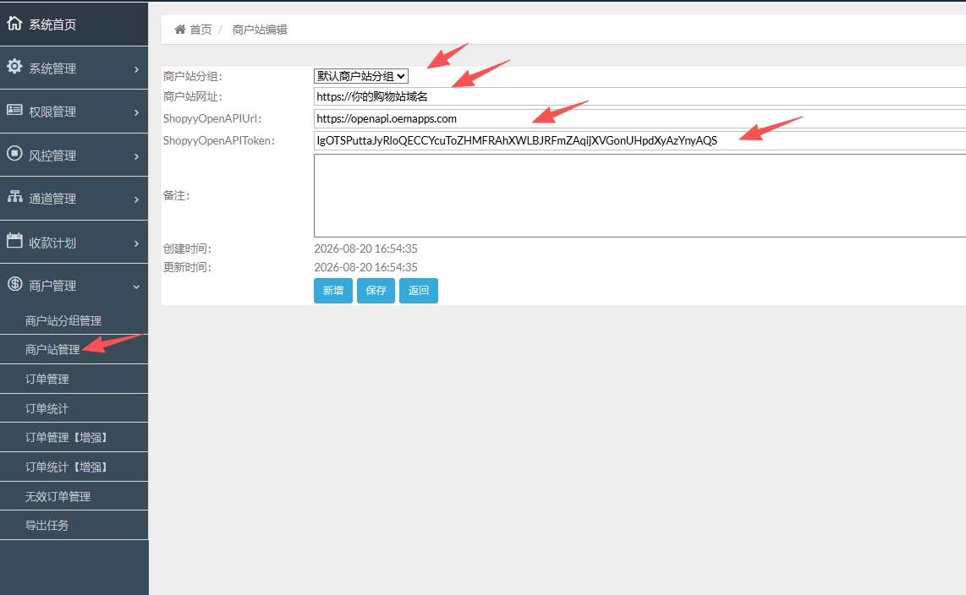Viewport: 966px width, 595px height.
Task: Click the calendar icon for 收款计划
Action: pos(14,241)
